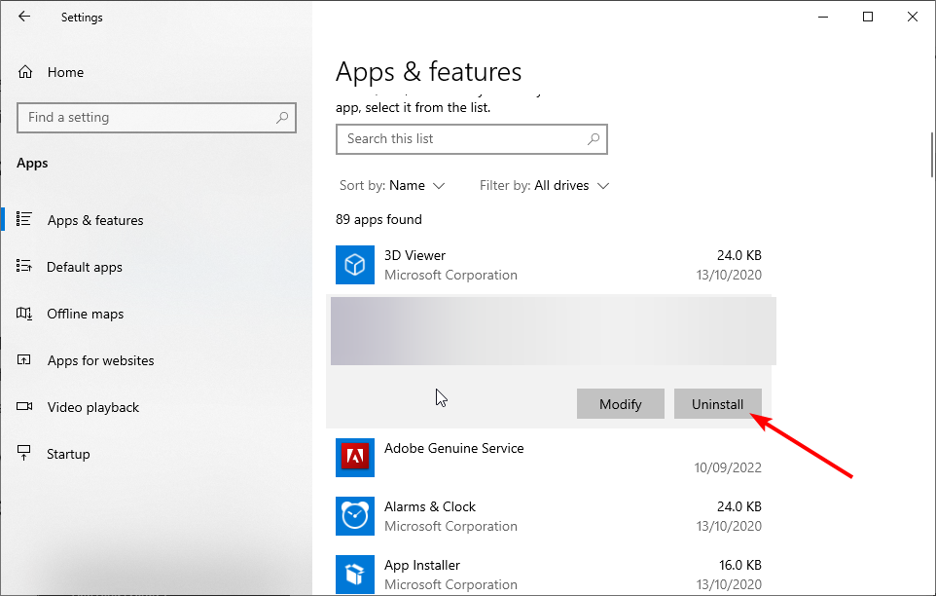Go to Settings Home
The width and height of the screenshot is (936, 596).
[65, 72]
